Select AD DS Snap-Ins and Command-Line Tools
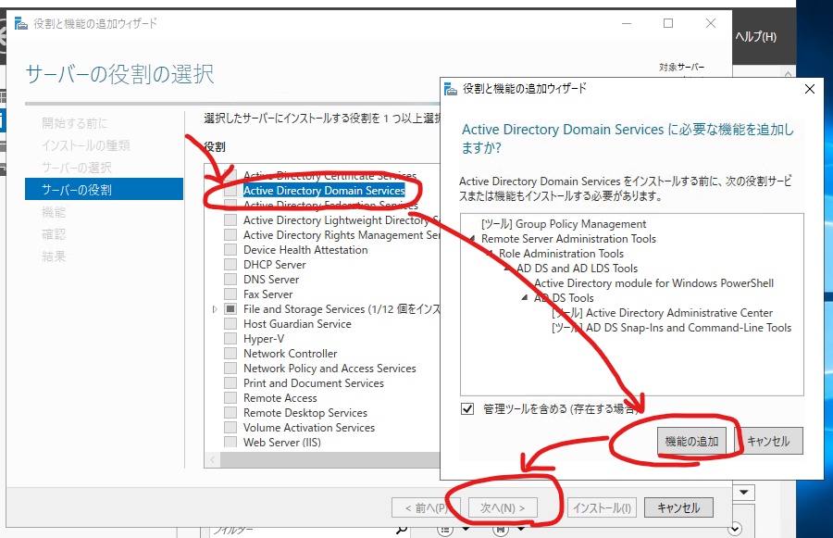Screen dimensions: 833x538 pyautogui.click(x=672, y=328)
